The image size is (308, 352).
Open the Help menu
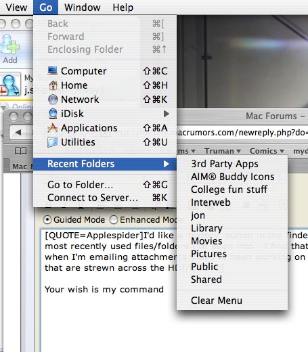(x=123, y=7)
